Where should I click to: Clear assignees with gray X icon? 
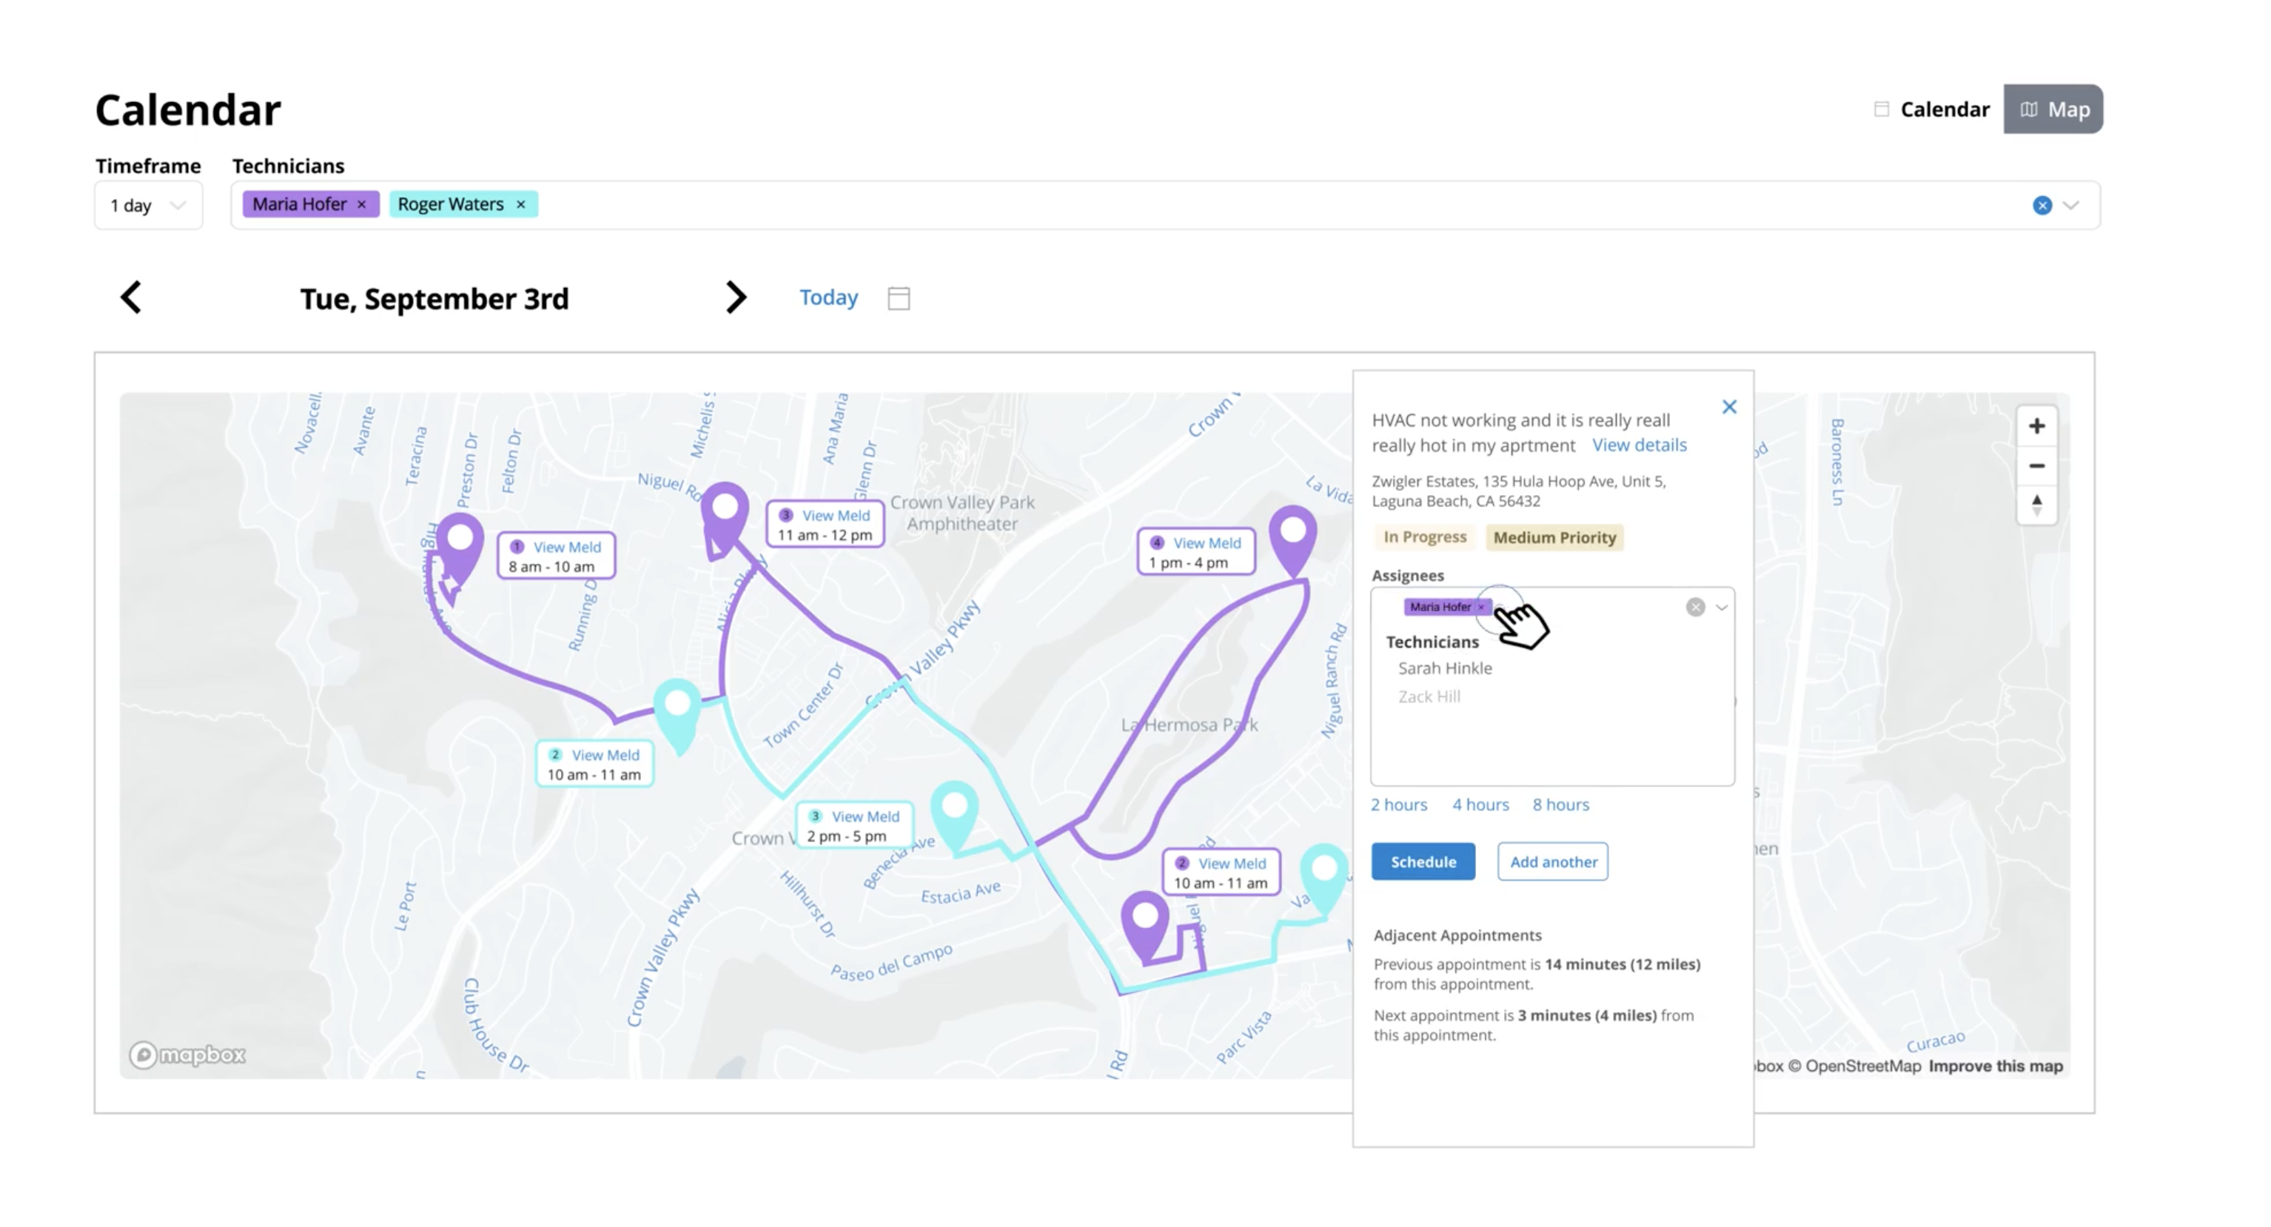point(1694,608)
